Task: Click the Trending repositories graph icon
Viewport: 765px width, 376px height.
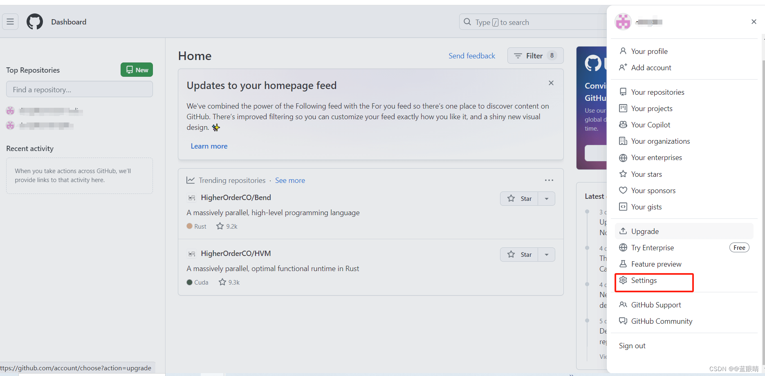Action: [x=191, y=180]
